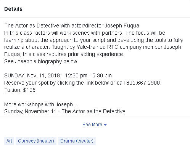Click the learning about the approach line
Viewport: 190px width, 149px height.
pyautogui.click(x=94, y=40)
